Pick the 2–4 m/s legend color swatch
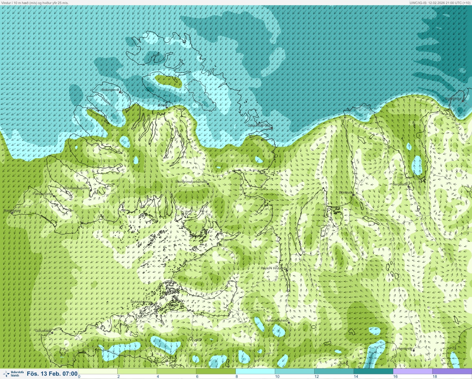The image size is (472, 379). coord(137,371)
